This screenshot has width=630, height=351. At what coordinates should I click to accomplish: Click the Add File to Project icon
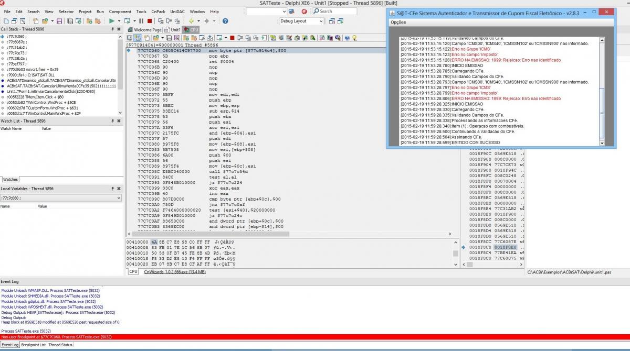point(90,21)
